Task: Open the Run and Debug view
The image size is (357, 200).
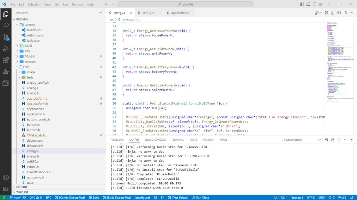Action: click(6, 49)
